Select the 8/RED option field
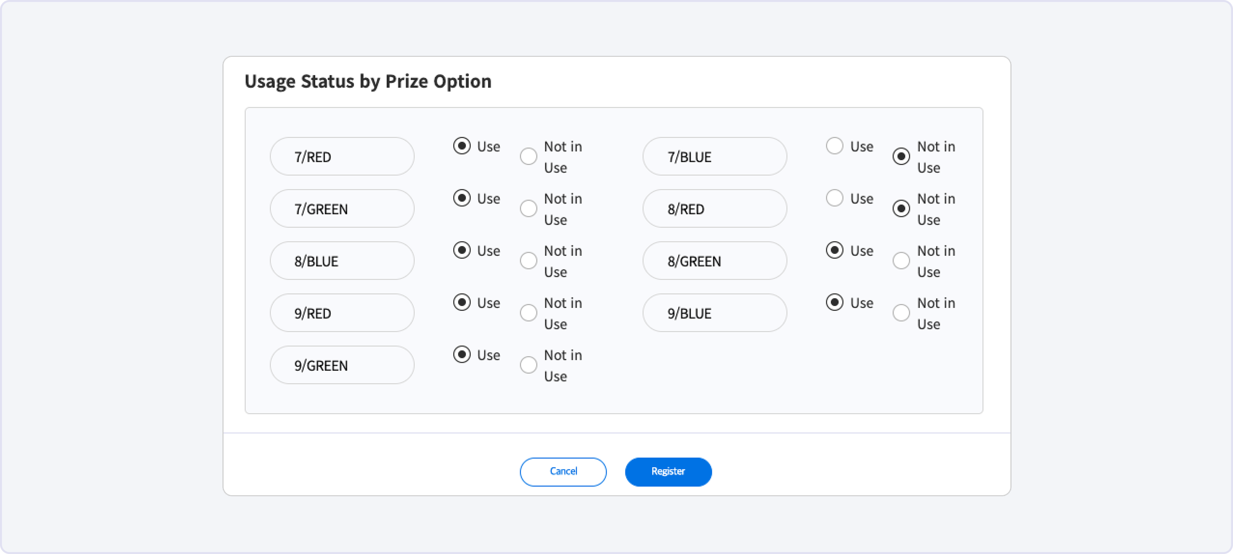Viewport: 1233px width, 554px height. (x=714, y=209)
